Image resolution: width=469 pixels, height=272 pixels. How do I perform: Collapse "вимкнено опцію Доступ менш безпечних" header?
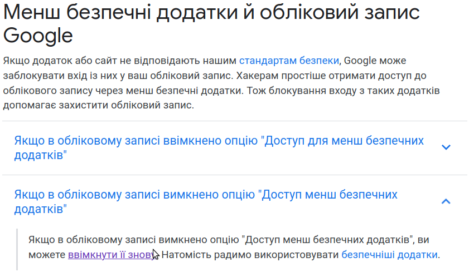[206, 201]
